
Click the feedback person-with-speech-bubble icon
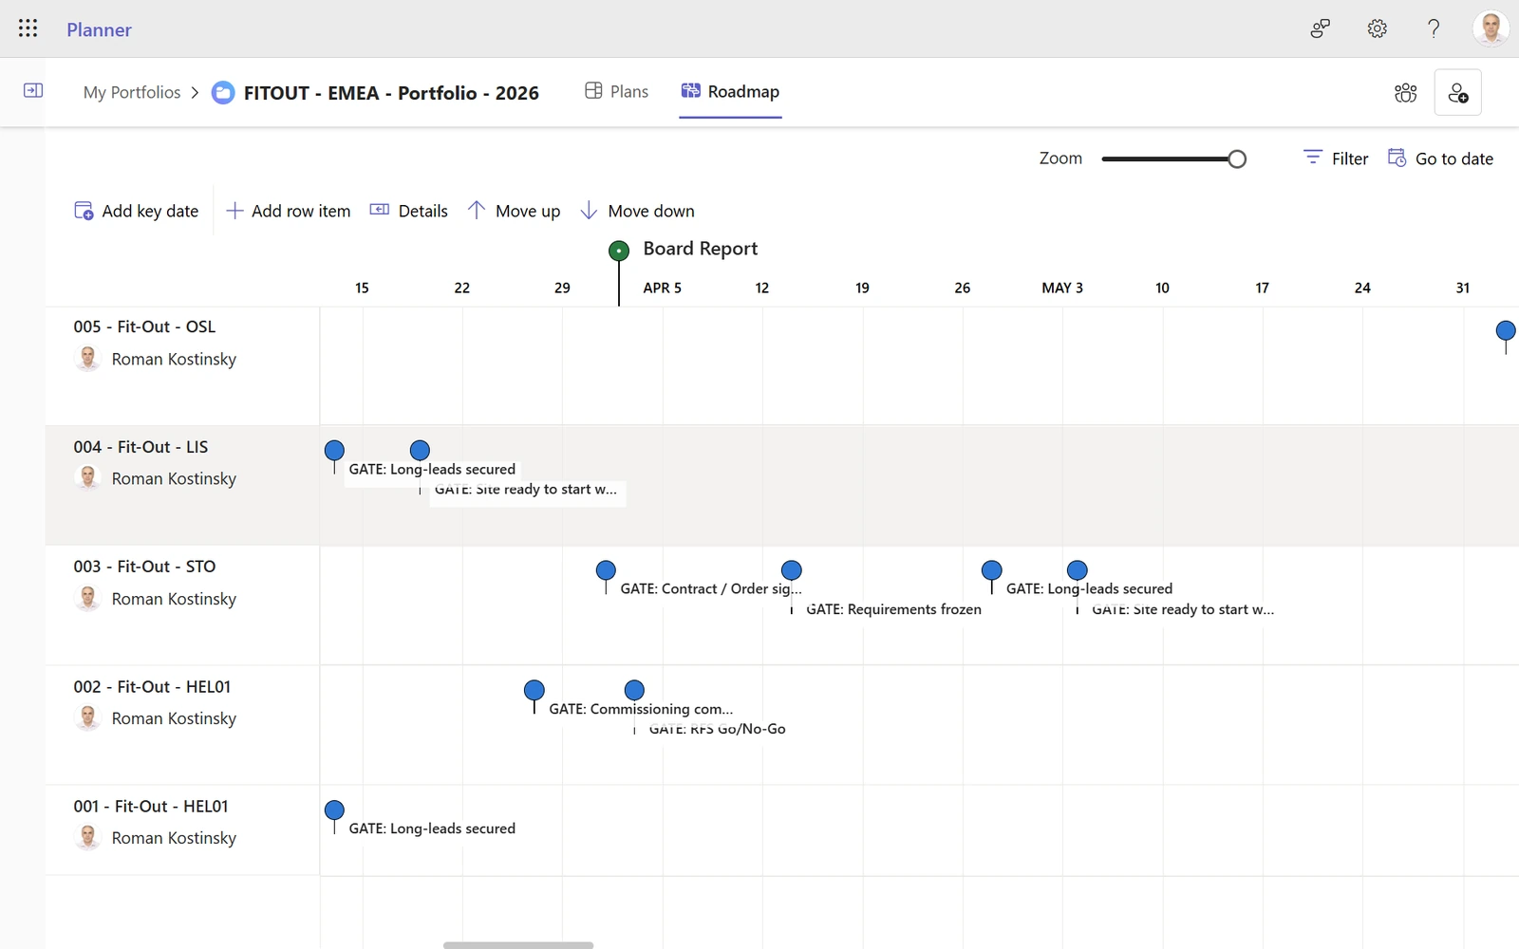[1320, 28]
